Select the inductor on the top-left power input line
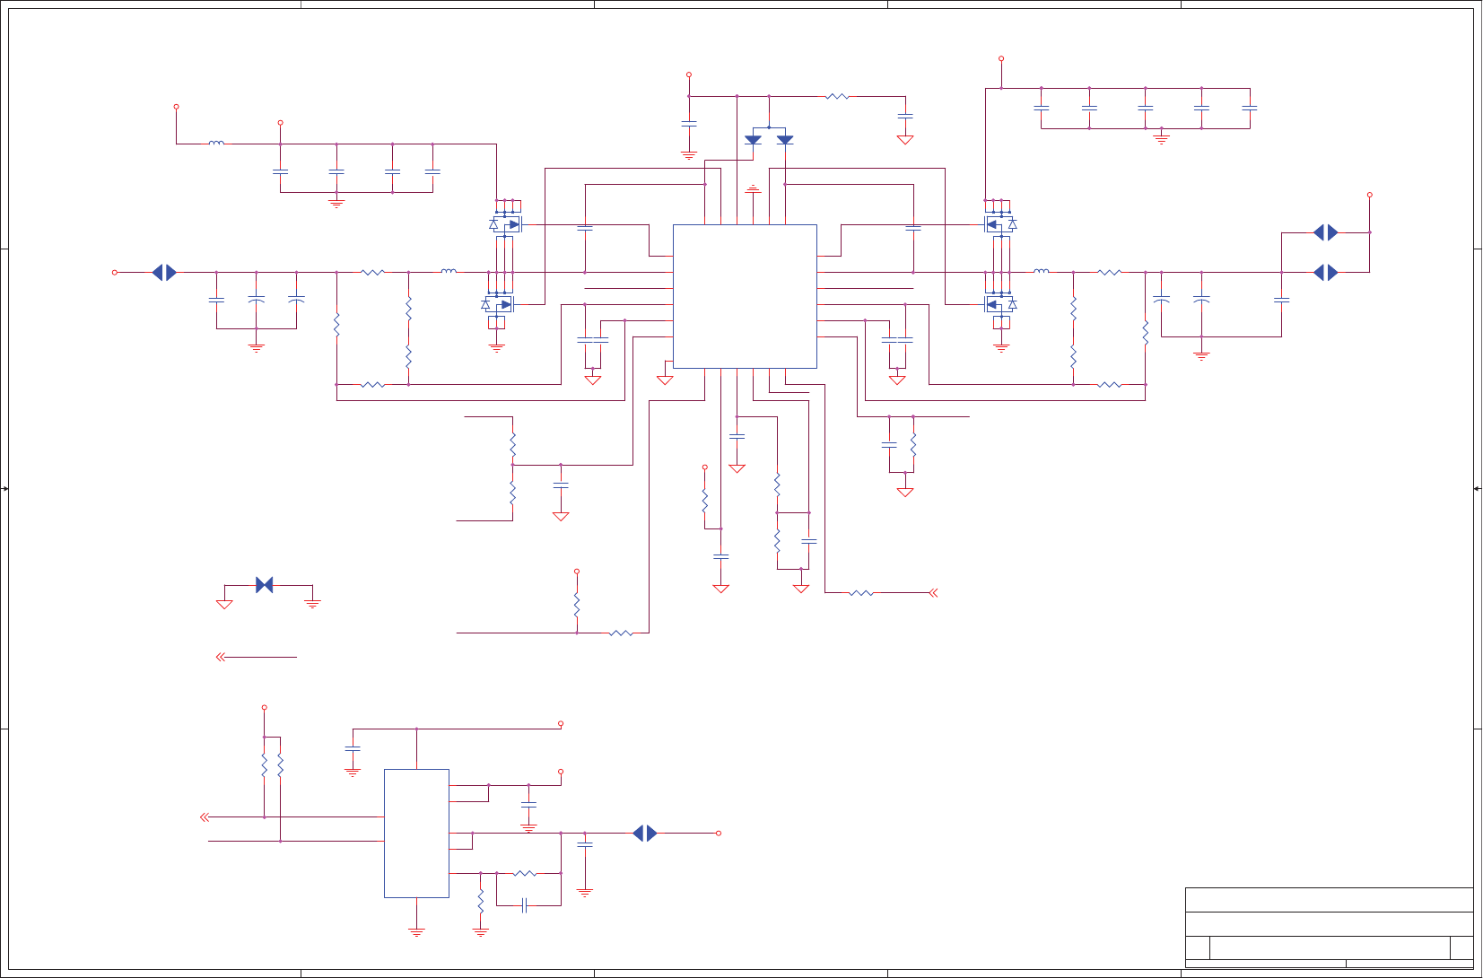The height and width of the screenshot is (978, 1483). coord(216,142)
